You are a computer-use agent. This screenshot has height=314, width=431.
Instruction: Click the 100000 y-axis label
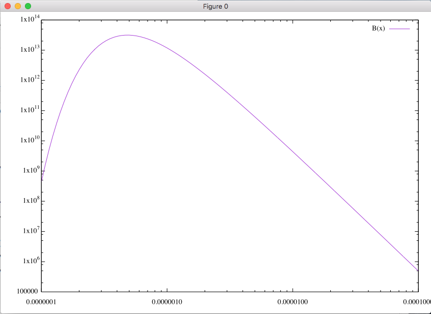tap(28, 292)
